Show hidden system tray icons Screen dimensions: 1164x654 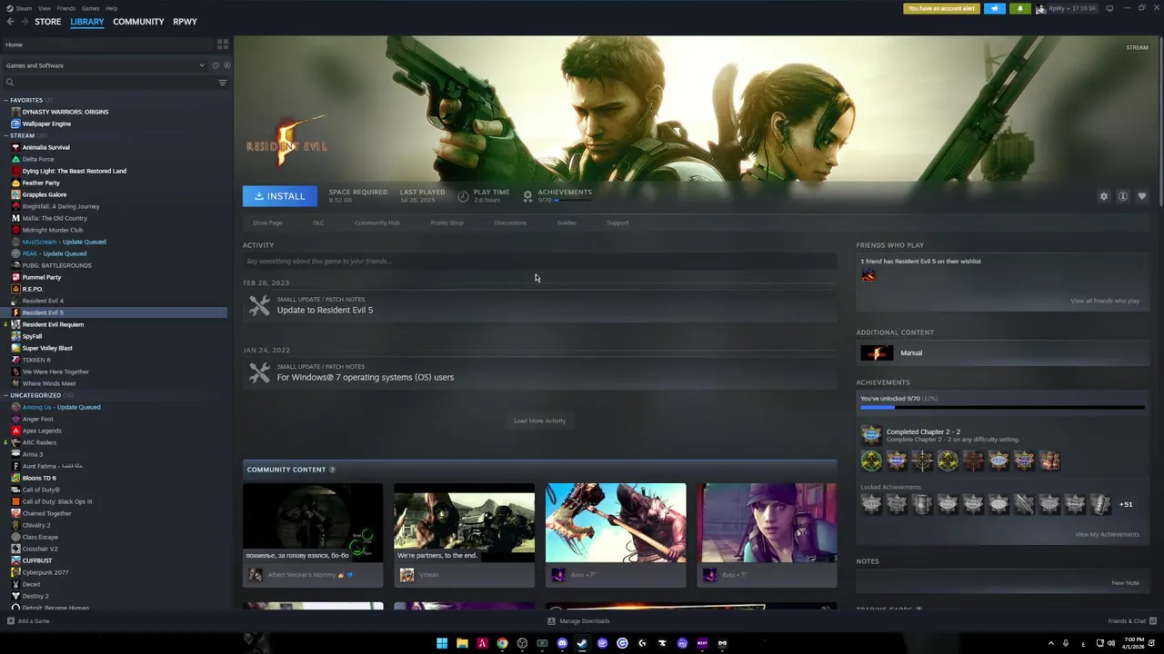pyautogui.click(x=1051, y=643)
